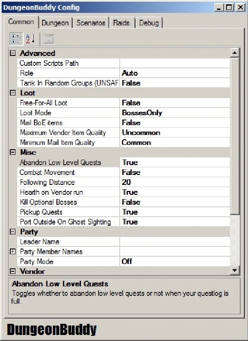Switch to the Dungeon tab
The height and width of the screenshot is (341, 248).
(x=55, y=23)
